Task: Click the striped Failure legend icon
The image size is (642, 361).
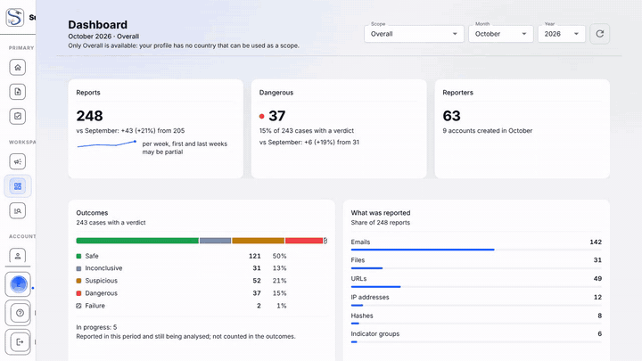Action: (x=78, y=306)
